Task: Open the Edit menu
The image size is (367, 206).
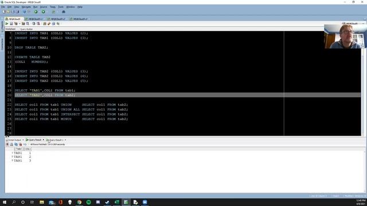Action: pyautogui.click(x=9, y=7)
